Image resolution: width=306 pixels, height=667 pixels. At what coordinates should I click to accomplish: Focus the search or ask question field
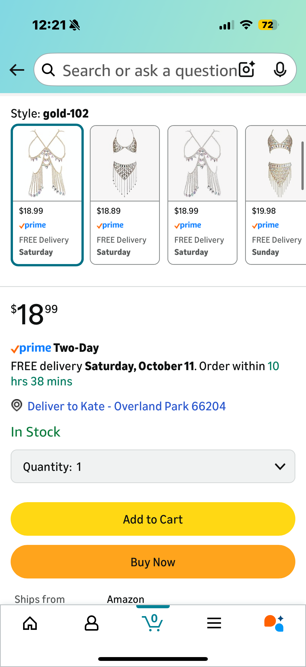tap(150, 70)
